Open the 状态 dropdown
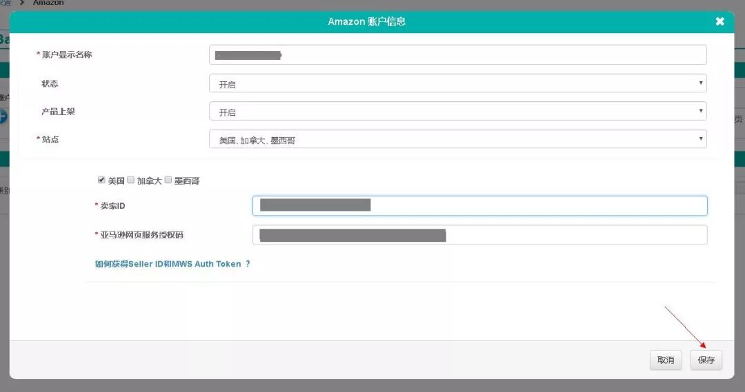 tap(457, 83)
